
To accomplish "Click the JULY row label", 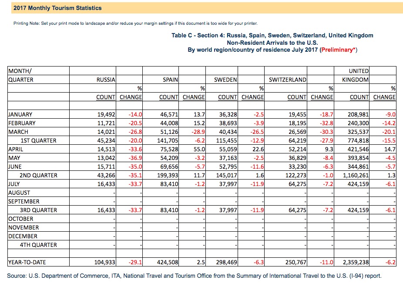I will click(x=14, y=184).
